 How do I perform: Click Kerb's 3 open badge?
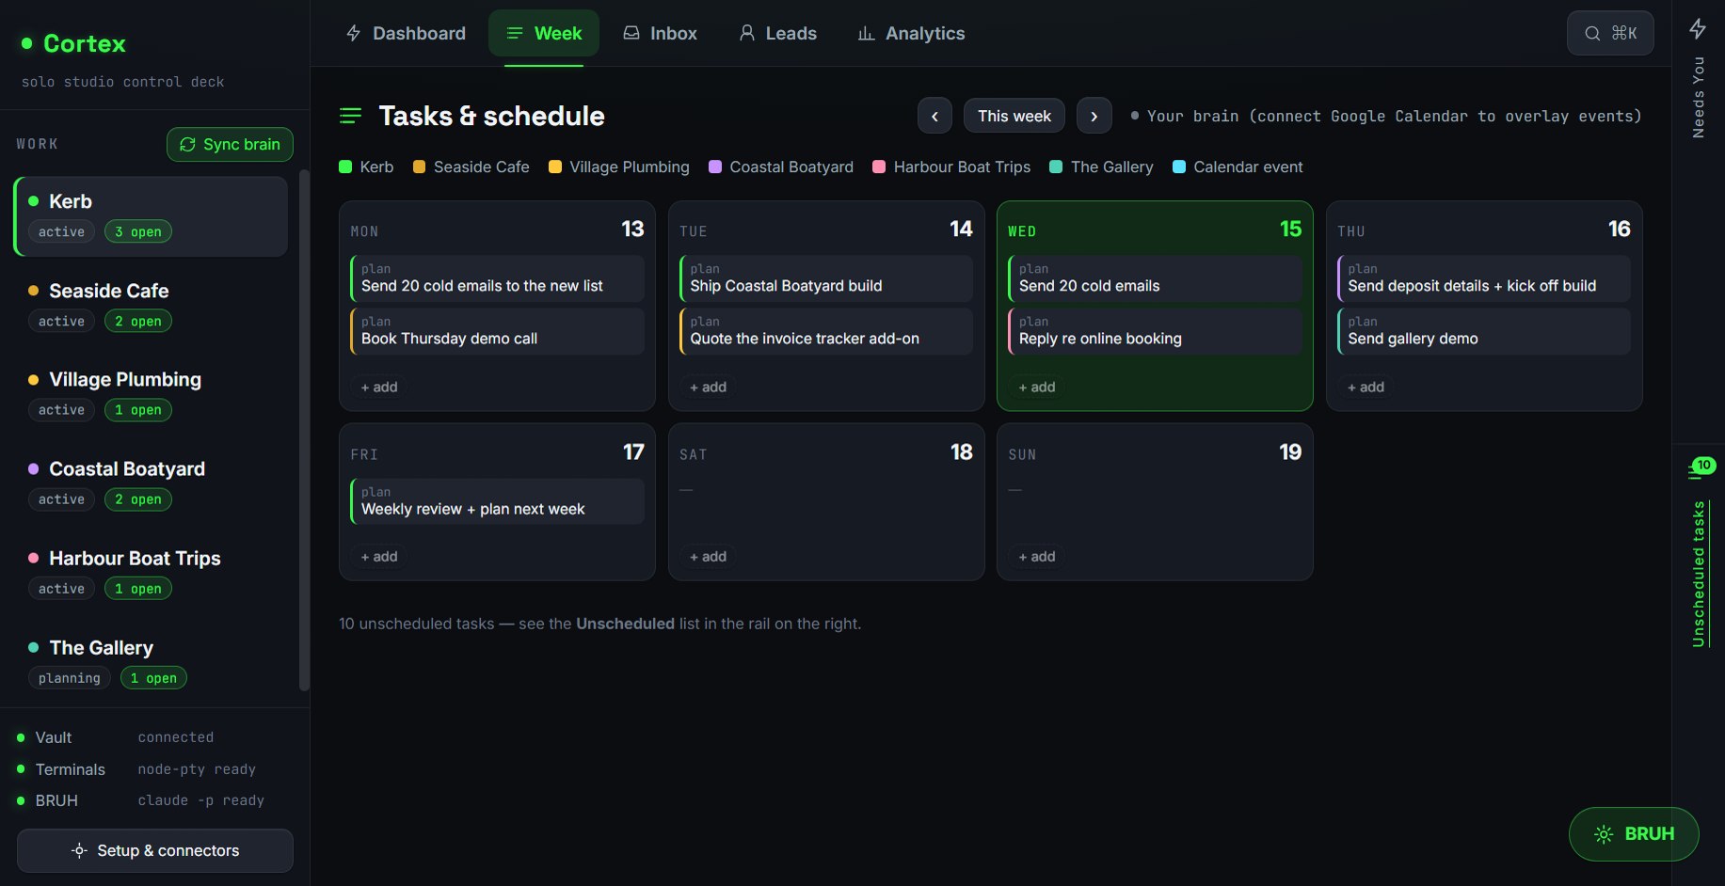tap(138, 231)
